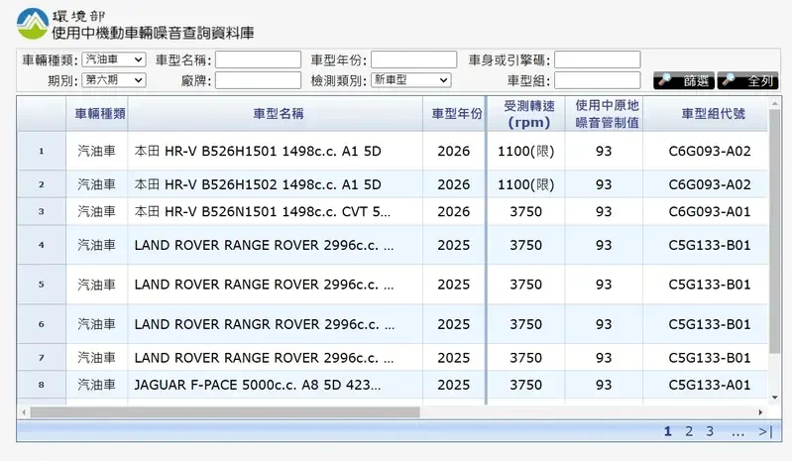Click the 車型組 input field

[597, 80]
